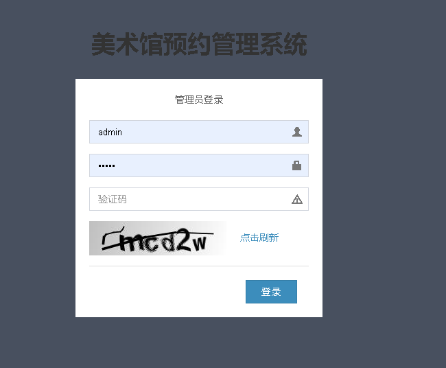446x368 pixels.
Task: Click the divider line above the 登录 button
Action: (199, 266)
